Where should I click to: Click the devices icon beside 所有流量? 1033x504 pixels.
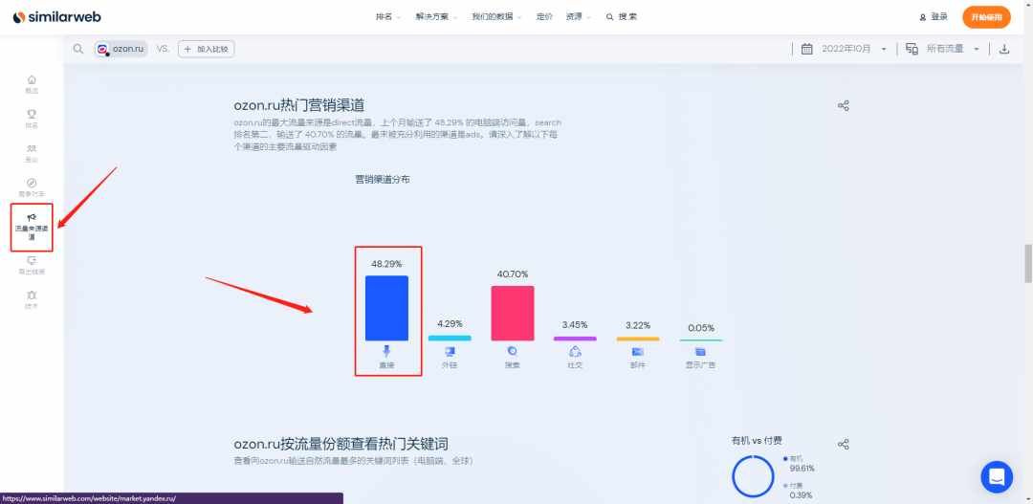coord(912,49)
